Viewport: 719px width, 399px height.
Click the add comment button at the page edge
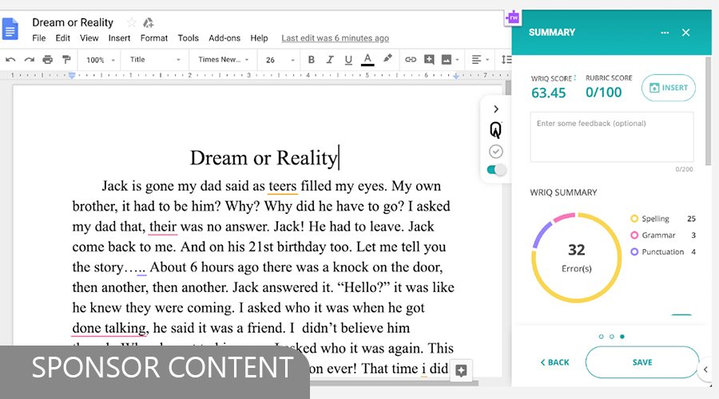(461, 370)
